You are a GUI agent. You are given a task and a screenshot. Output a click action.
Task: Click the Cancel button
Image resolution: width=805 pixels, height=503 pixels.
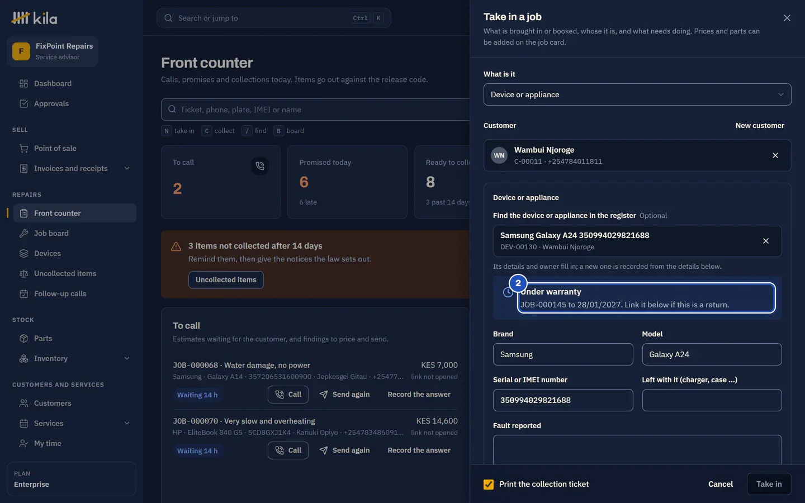click(721, 485)
